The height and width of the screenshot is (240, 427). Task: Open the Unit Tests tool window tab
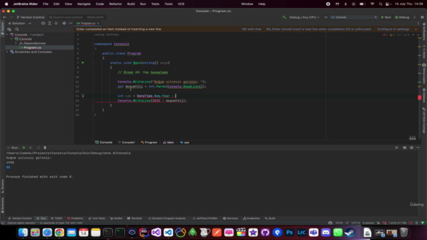[97, 218]
